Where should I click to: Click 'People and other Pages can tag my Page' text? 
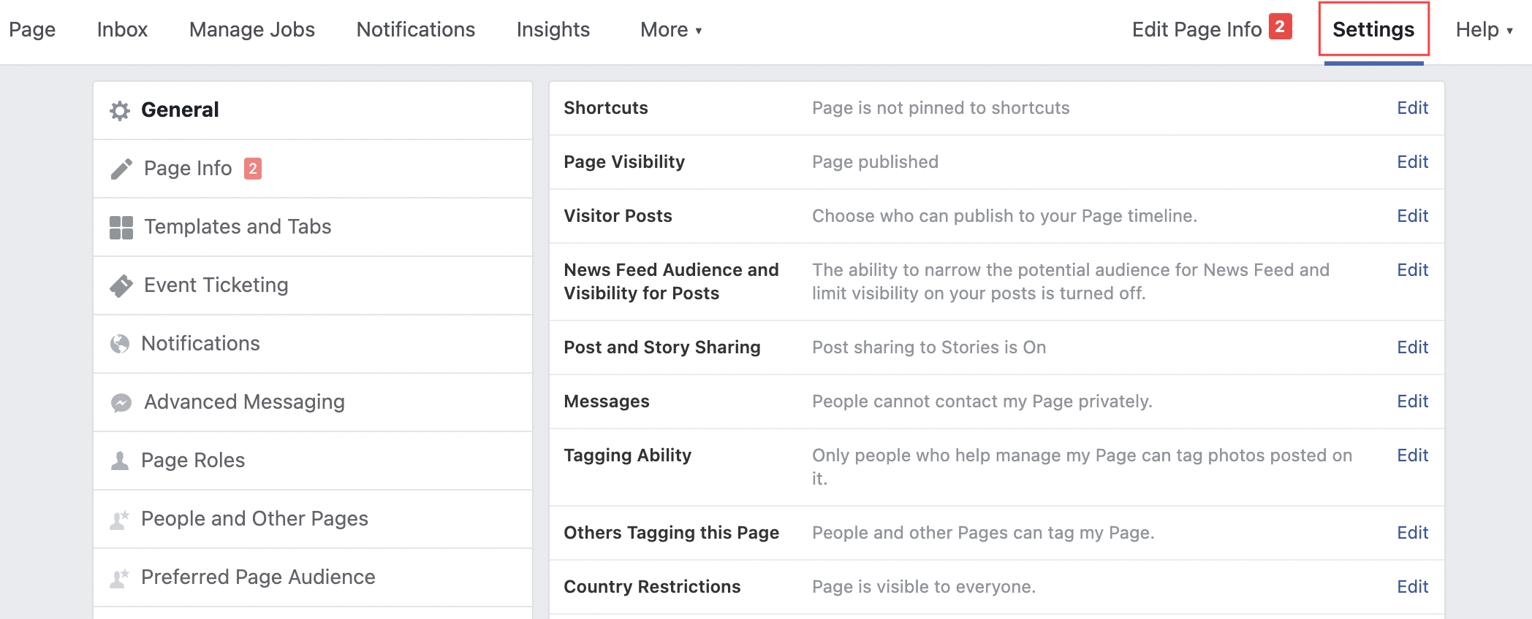tap(983, 533)
